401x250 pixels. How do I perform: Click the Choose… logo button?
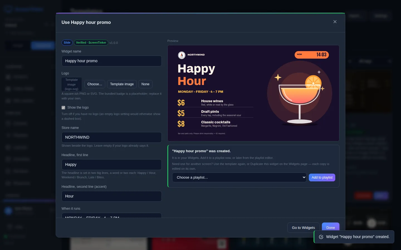click(95, 84)
